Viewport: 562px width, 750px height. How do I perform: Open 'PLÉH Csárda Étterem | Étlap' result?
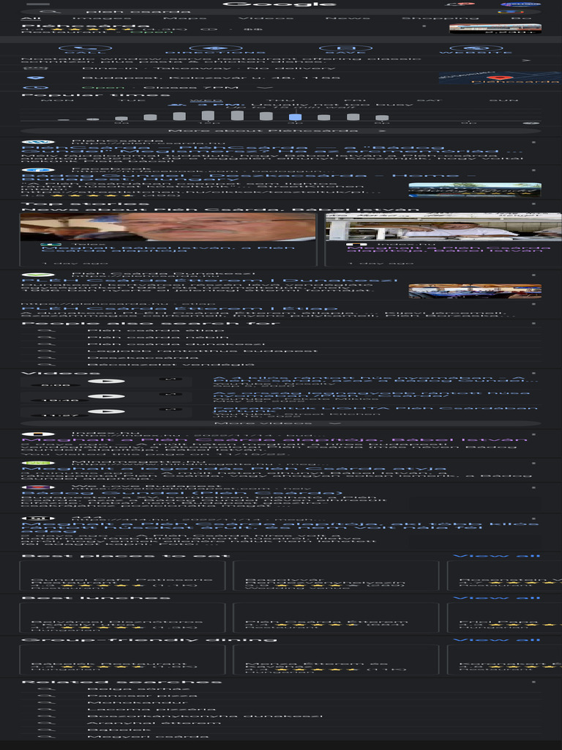coord(180,308)
